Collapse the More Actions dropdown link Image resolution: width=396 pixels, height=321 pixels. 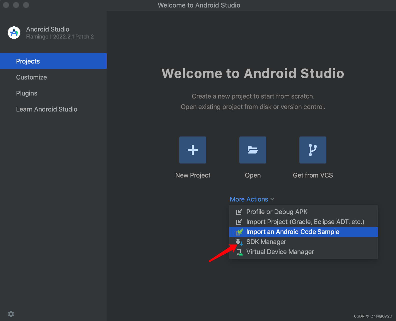point(249,199)
